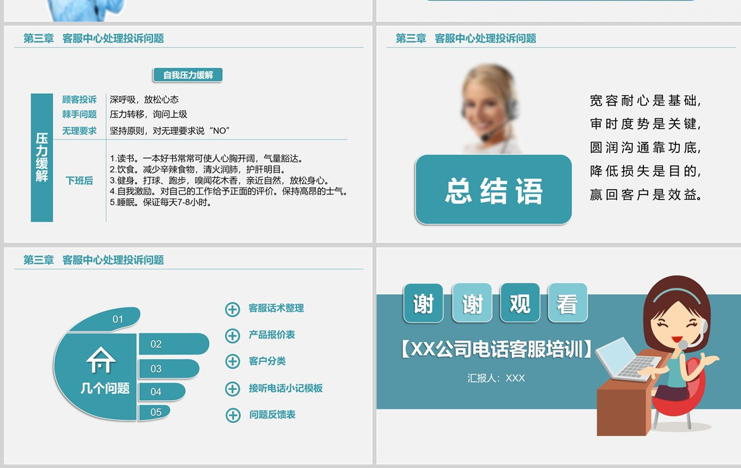Click the line starting 2.饮食
This screenshot has width=741, height=468.
(x=198, y=169)
